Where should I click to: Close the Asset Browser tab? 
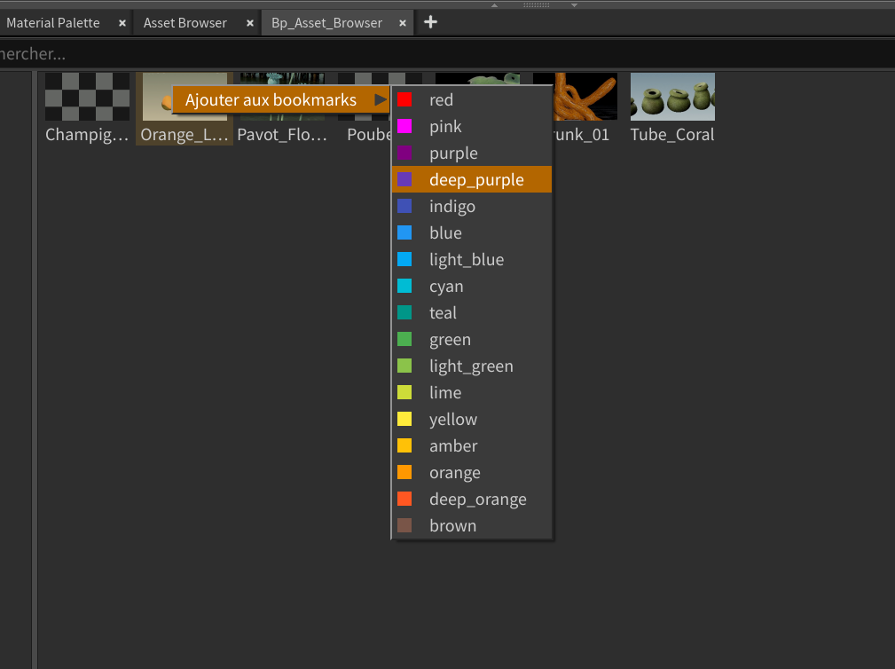click(250, 23)
